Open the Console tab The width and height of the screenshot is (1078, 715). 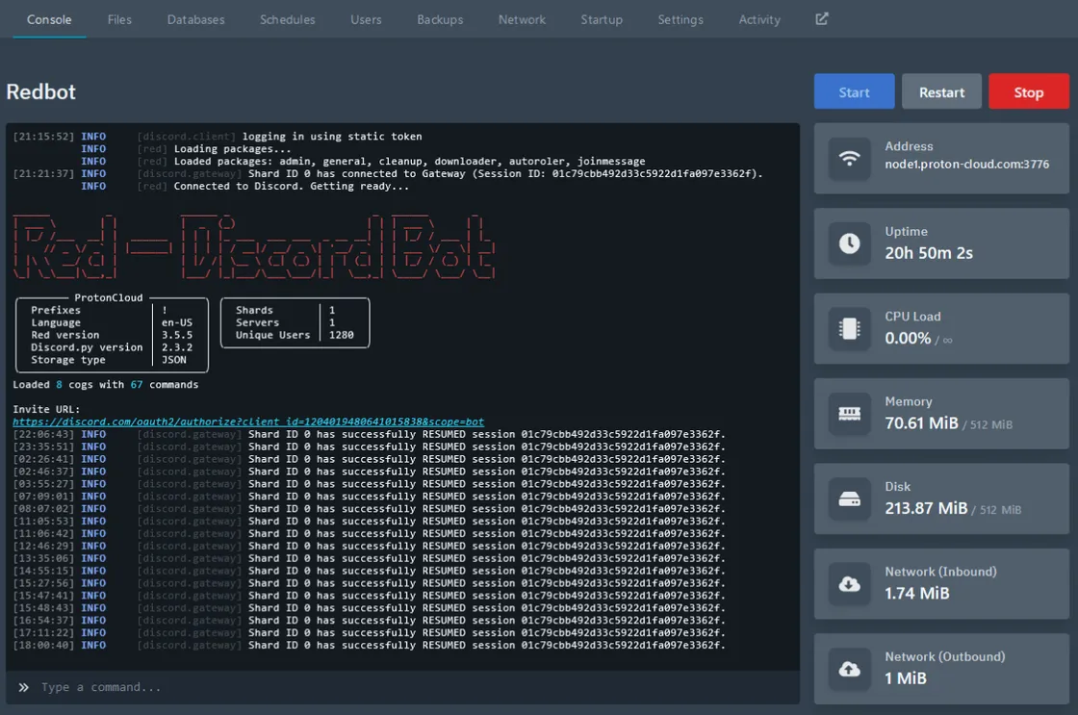(x=49, y=20)
